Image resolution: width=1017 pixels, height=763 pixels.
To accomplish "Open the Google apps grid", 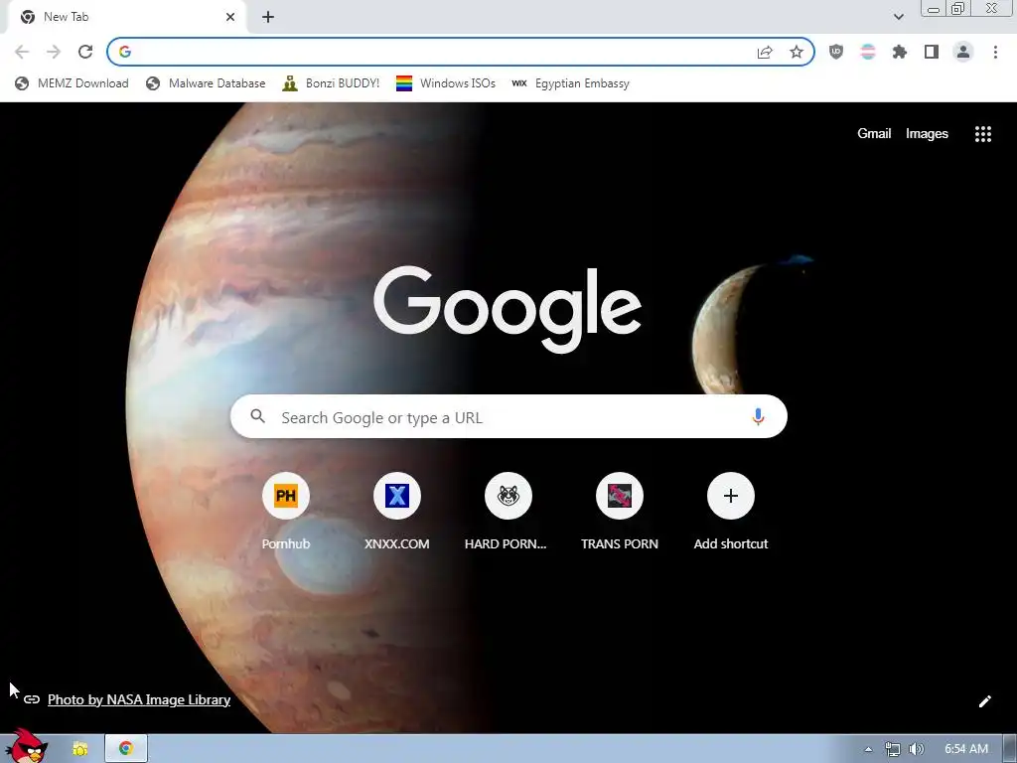I will click(982, 134).
